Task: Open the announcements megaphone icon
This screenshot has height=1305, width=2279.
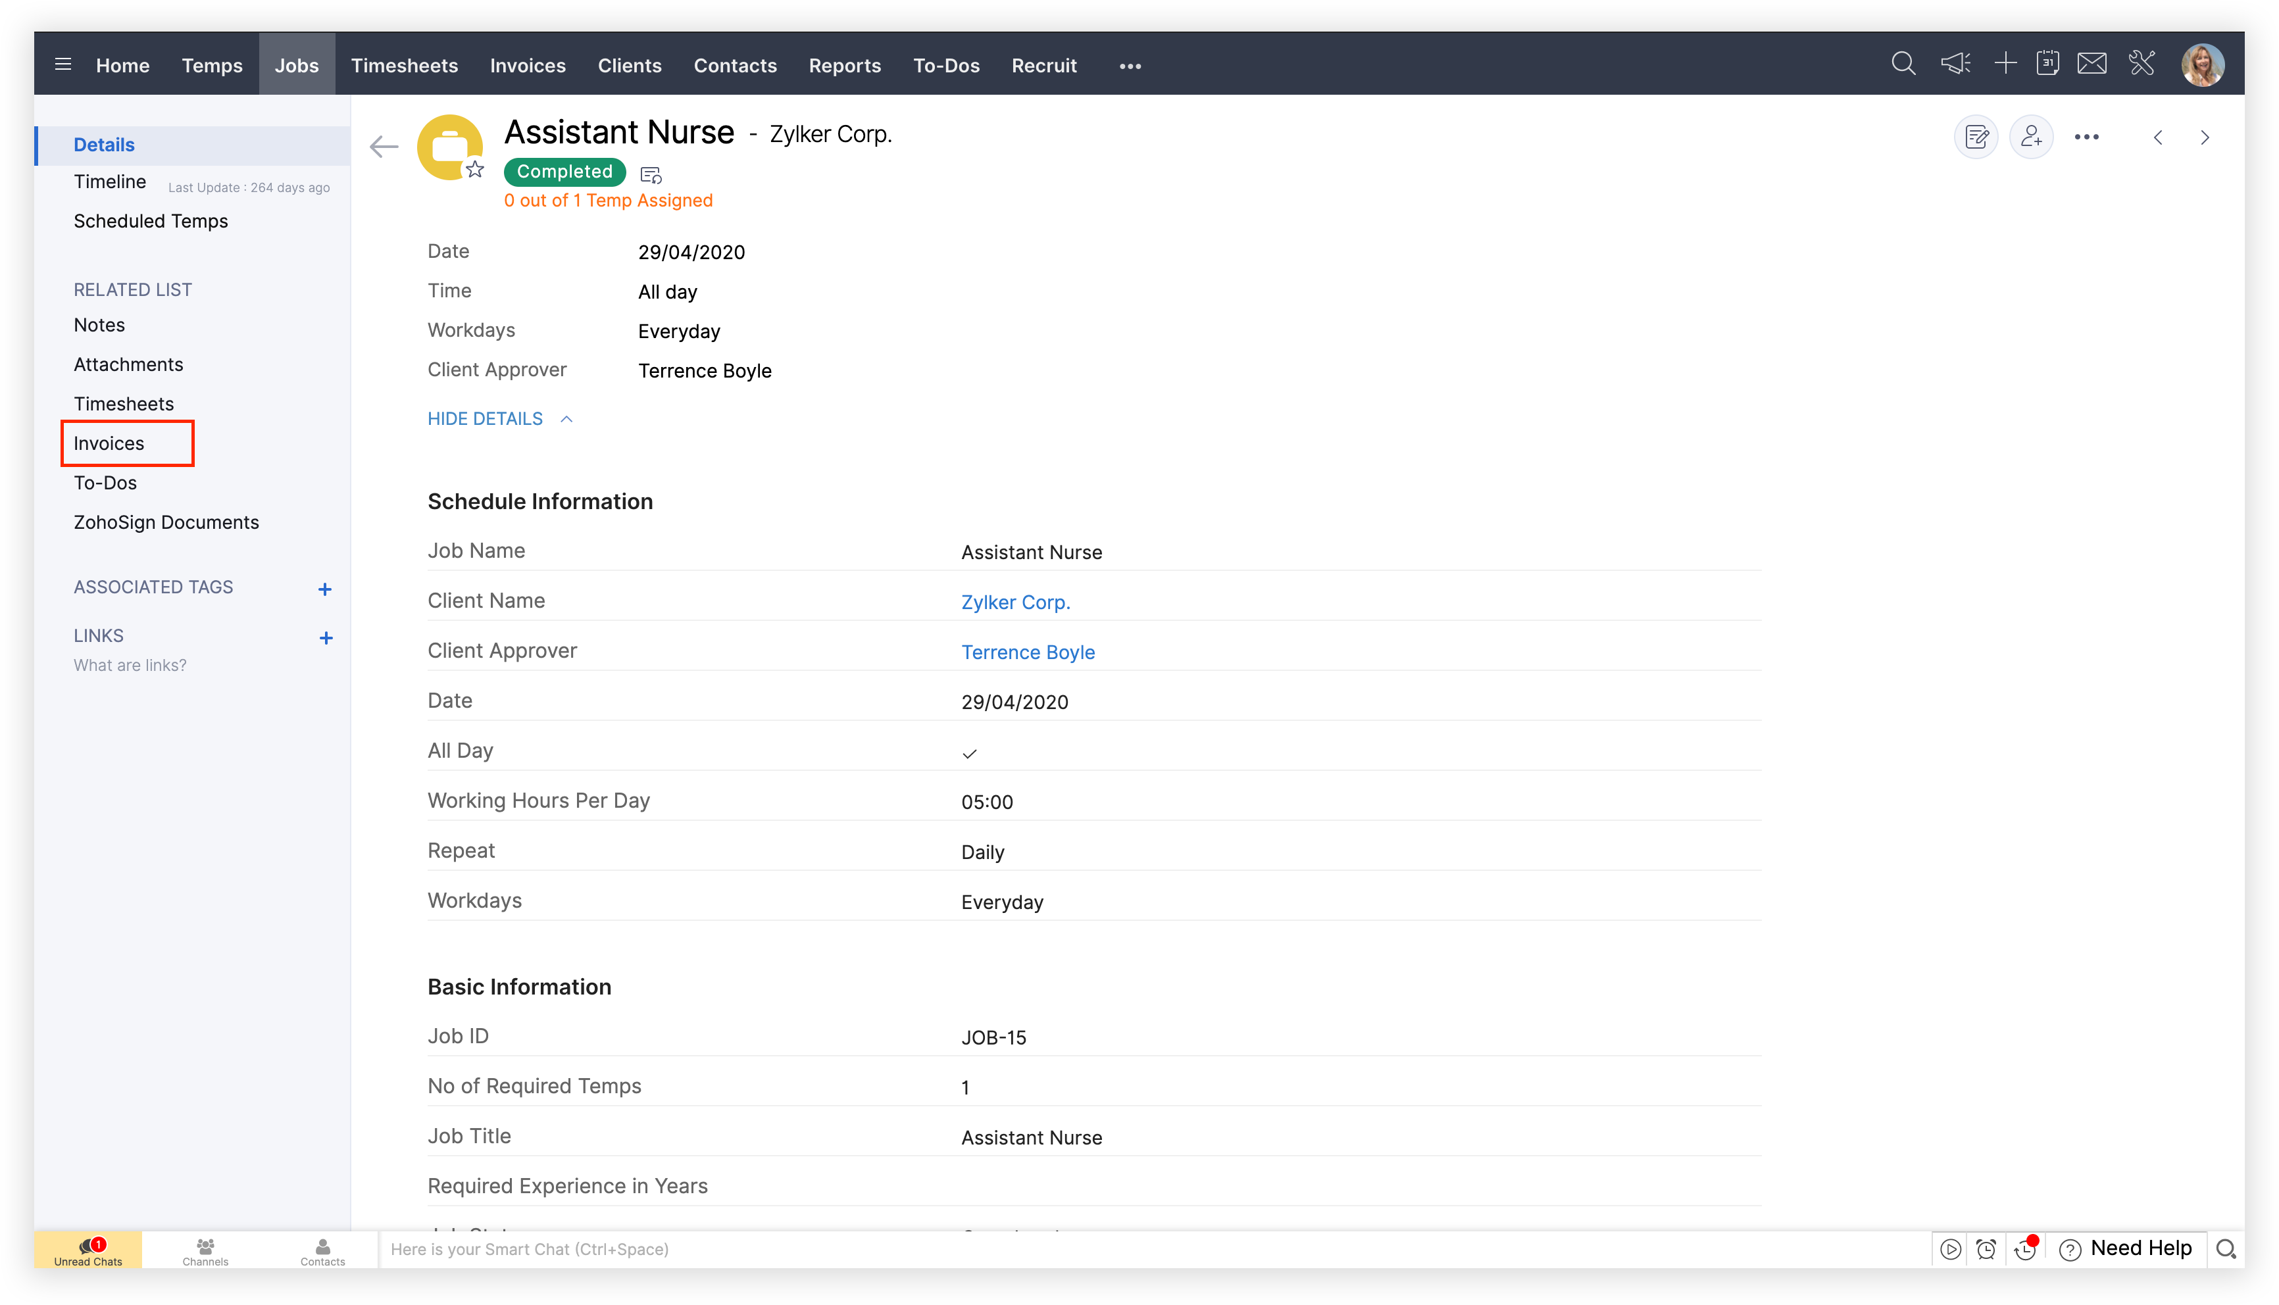Action: click(x=1955, y=64)
